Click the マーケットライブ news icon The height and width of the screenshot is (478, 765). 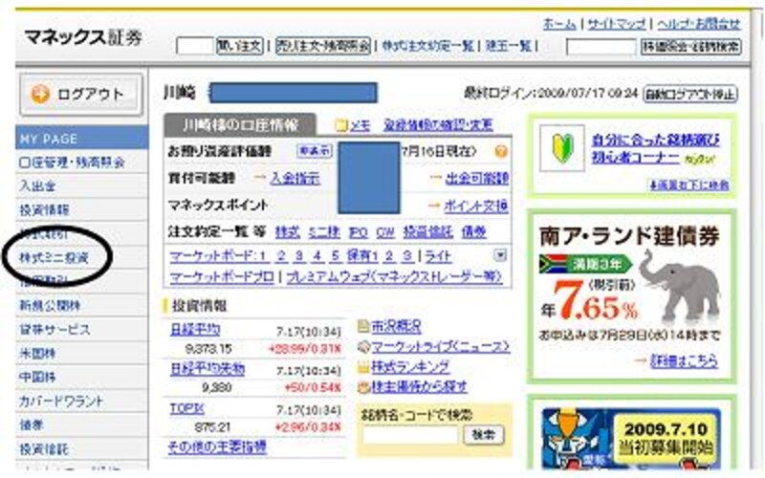[x=363, y=347]
